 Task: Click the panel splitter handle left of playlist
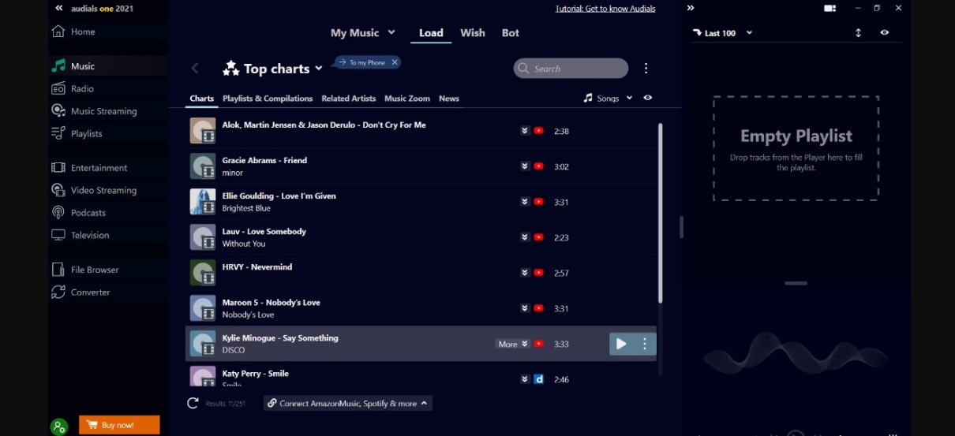pyautogui.click(x=681, y=227)
